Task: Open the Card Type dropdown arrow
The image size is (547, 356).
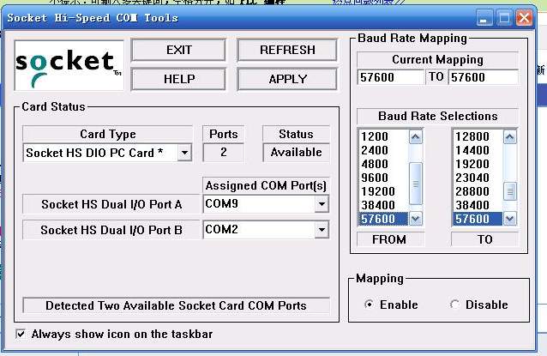Action: (x=184, y=153)
